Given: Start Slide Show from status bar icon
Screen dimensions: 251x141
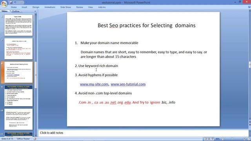Looking at the screenshot, I should [213, 139].
